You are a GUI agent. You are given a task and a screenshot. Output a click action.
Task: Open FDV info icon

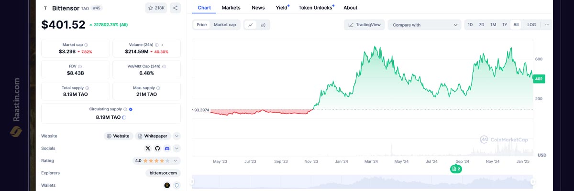point(80,66)
